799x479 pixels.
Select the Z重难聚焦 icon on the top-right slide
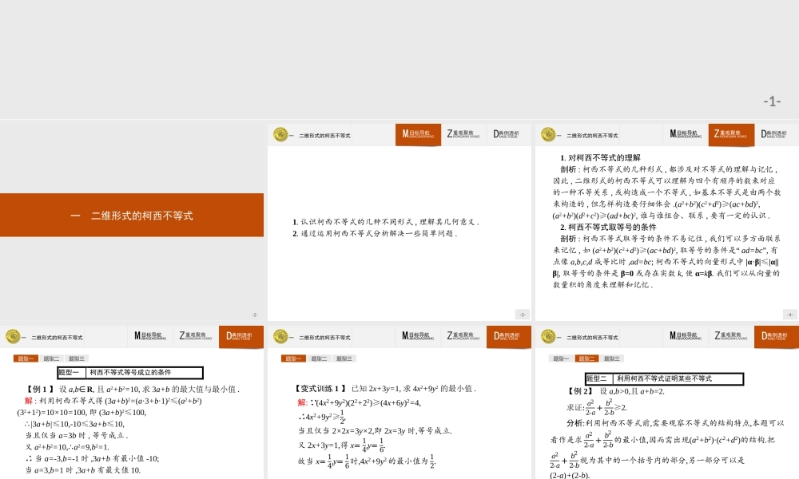[x=729, y=134]
